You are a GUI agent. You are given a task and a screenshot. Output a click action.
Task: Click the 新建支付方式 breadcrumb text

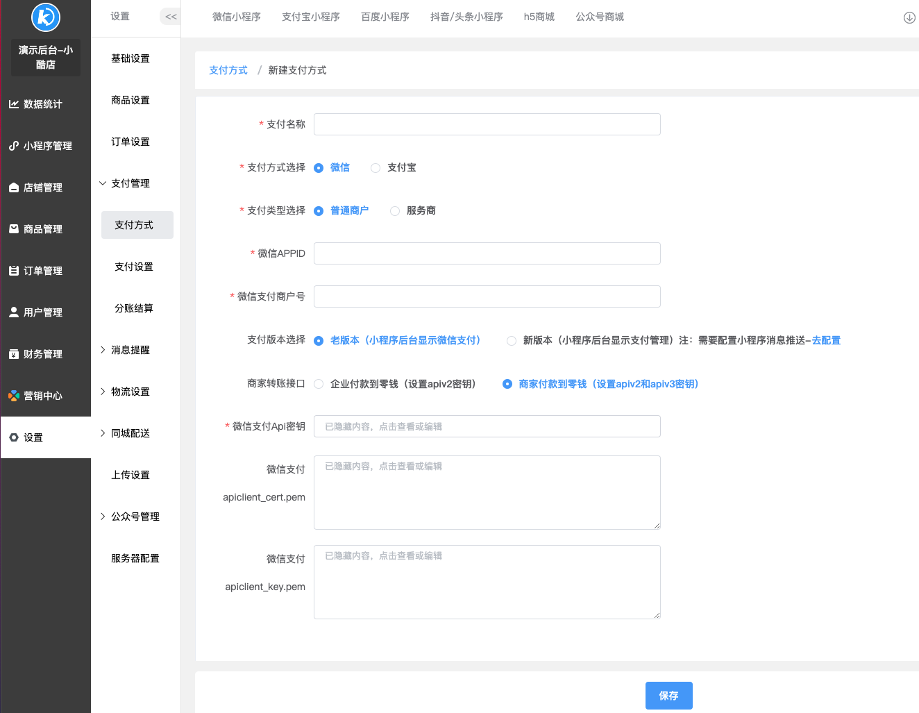tap(297, 70)
